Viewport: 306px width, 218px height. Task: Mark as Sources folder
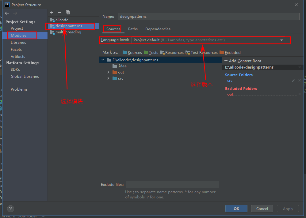click(132, 53)
